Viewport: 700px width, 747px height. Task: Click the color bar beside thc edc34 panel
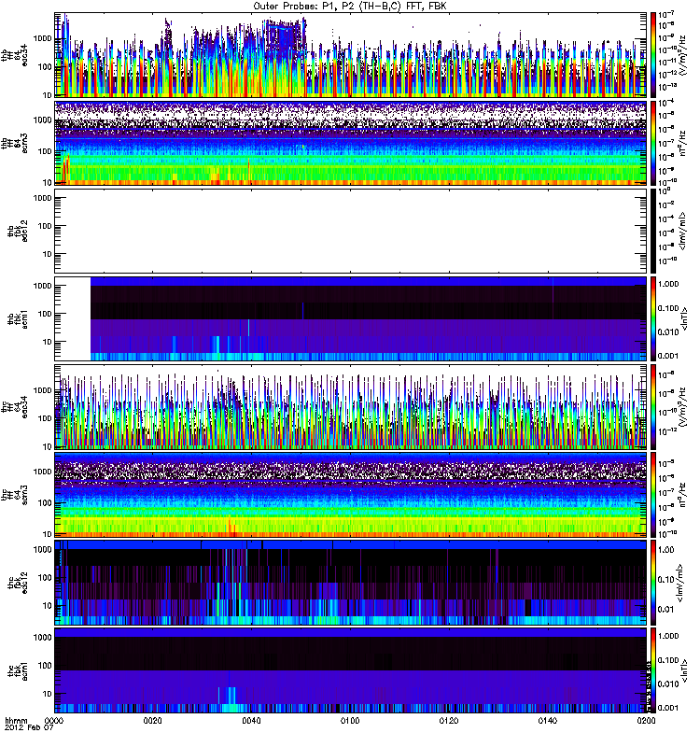(653, 407)
